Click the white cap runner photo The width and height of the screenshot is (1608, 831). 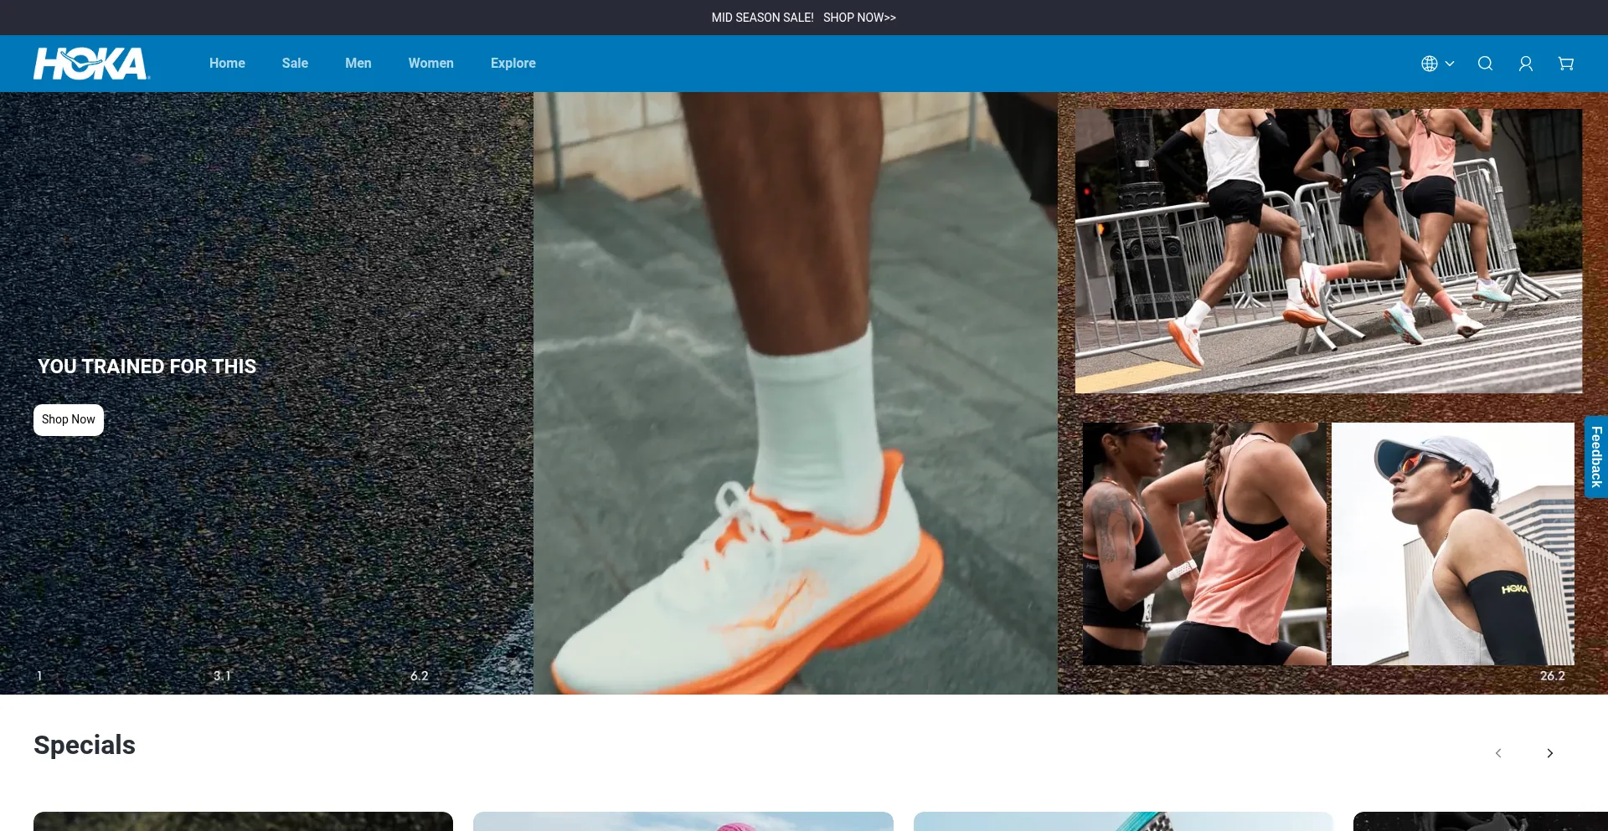tap(1452, 544)
